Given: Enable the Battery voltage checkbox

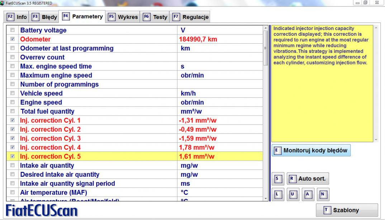Looking at the screenshot, I should coord(12,30).
